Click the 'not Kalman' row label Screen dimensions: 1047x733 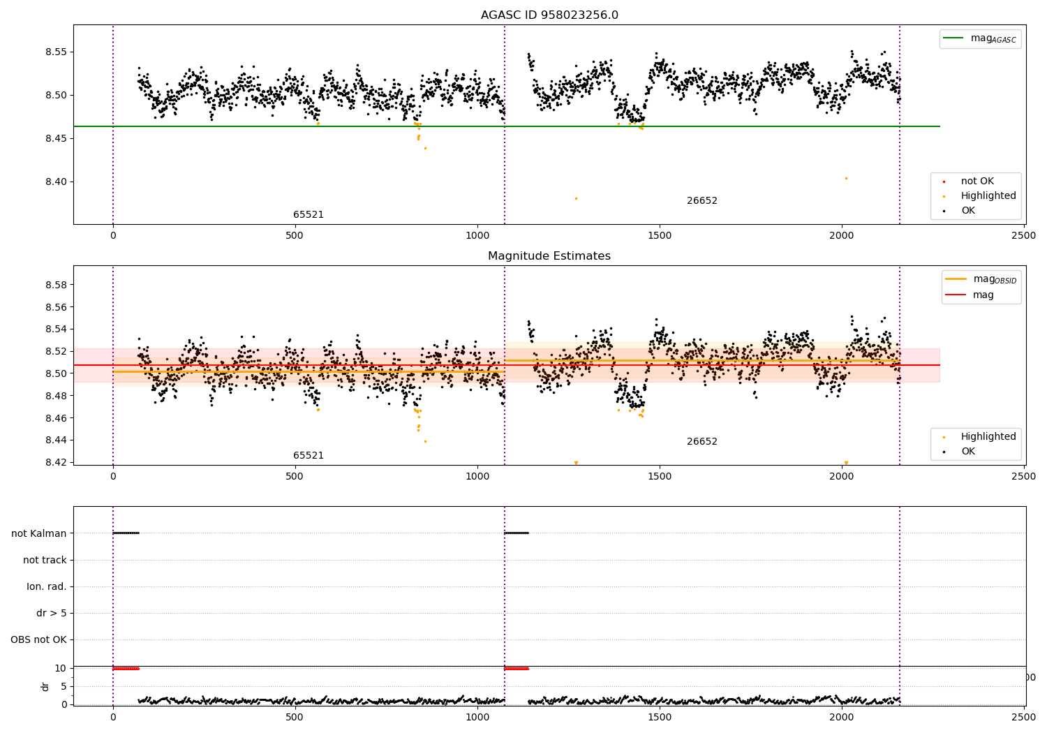[x=39, y=534]
